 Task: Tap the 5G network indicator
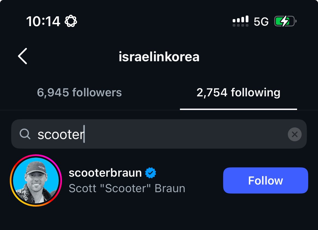(x=261, y=22)
